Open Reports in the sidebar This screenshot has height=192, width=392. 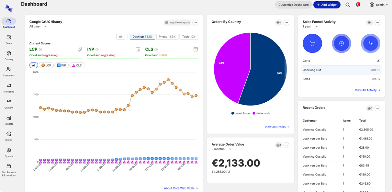(x=9, y=118)
